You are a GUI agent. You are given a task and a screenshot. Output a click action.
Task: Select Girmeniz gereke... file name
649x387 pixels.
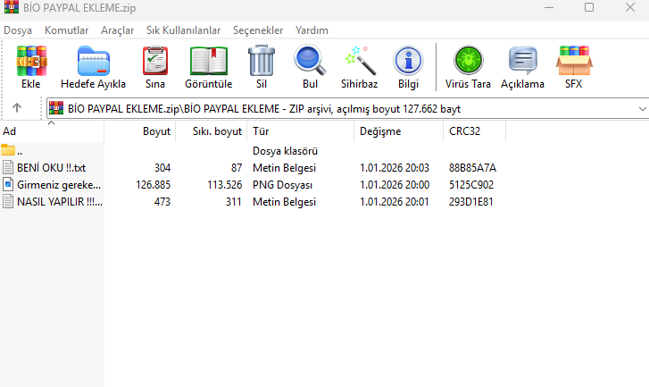tap(59, 185)
